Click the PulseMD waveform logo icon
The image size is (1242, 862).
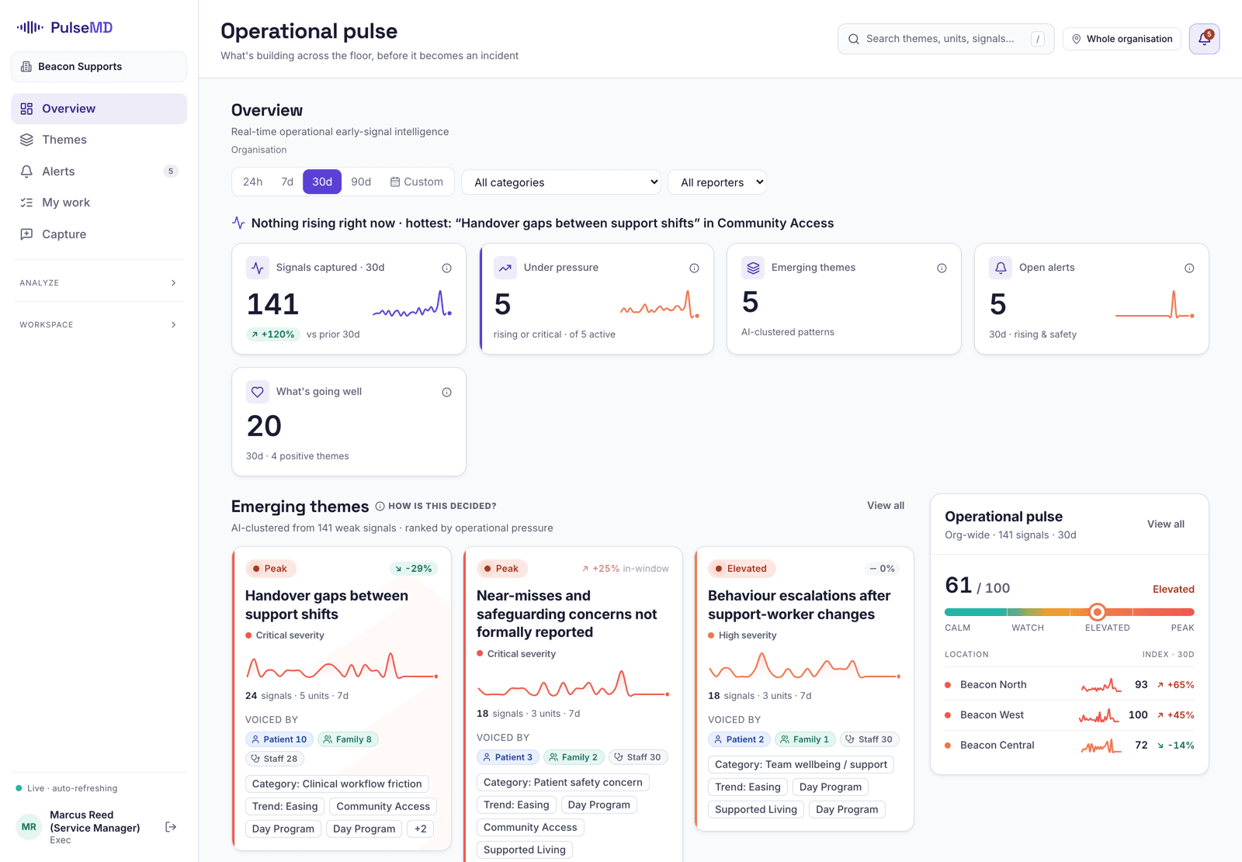click(x=29, y=27)
